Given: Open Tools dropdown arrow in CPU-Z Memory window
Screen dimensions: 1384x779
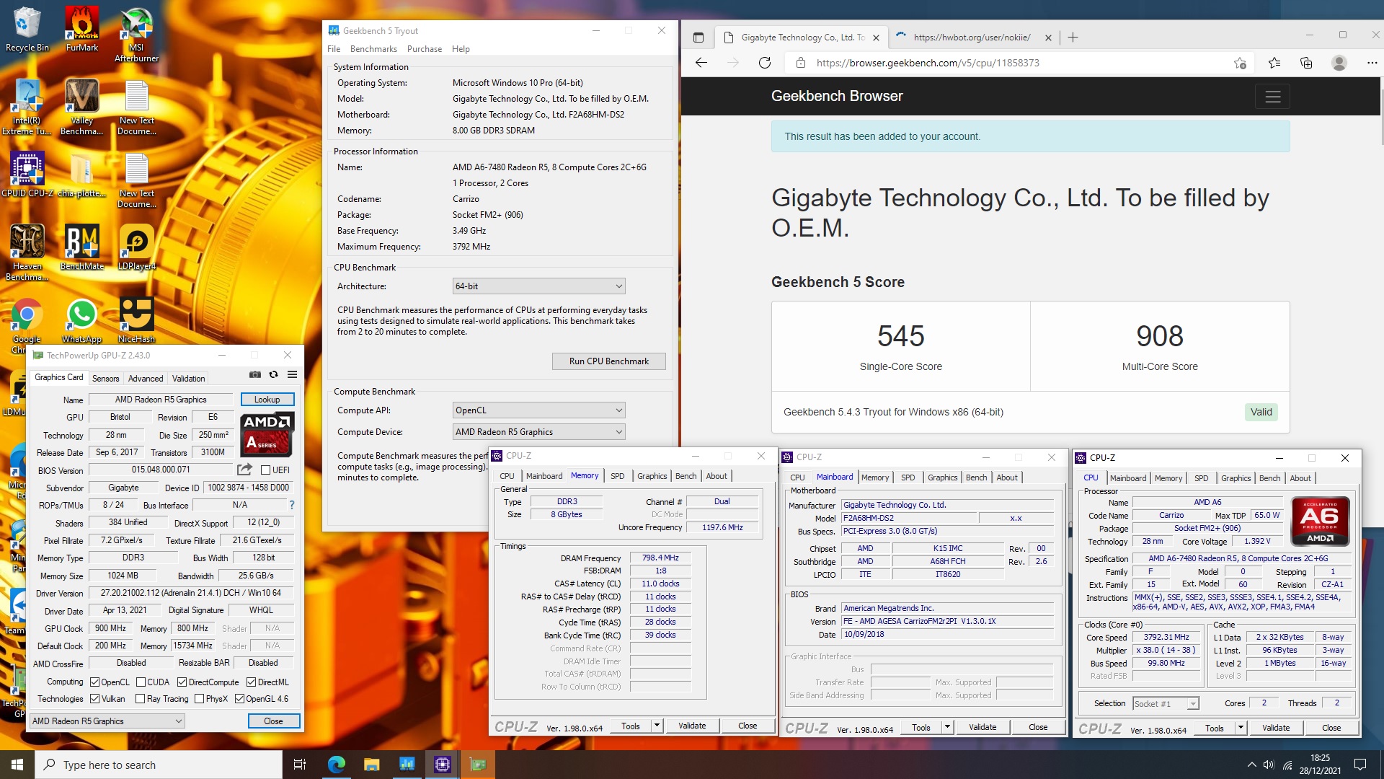Looking at the screenshot, I should tap(657, 726).
